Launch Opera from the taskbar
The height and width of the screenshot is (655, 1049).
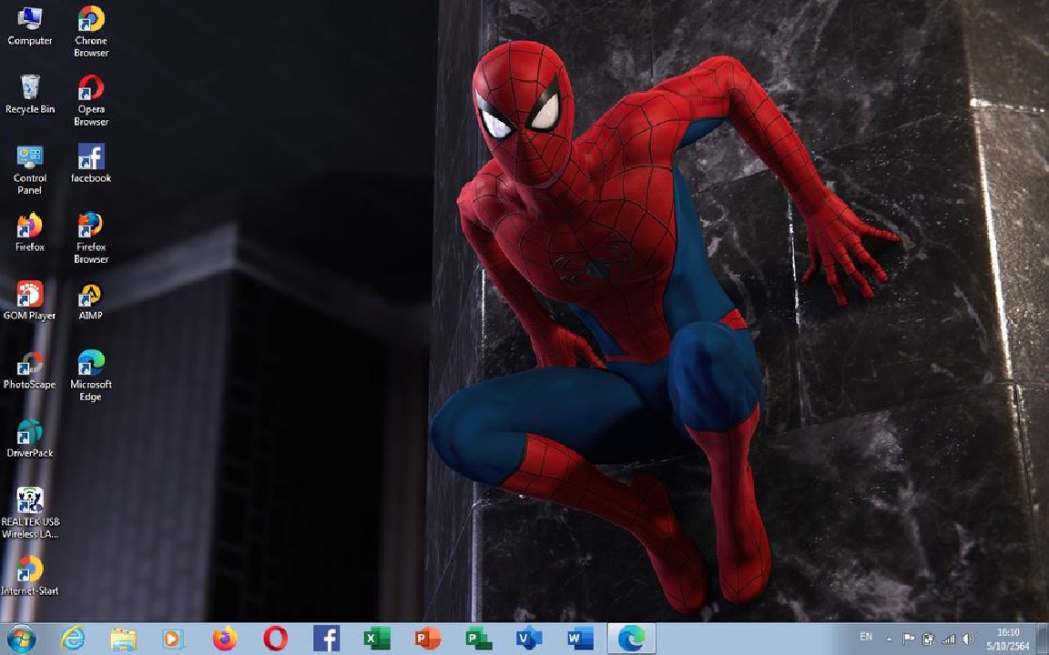click(x=276, y=639)
